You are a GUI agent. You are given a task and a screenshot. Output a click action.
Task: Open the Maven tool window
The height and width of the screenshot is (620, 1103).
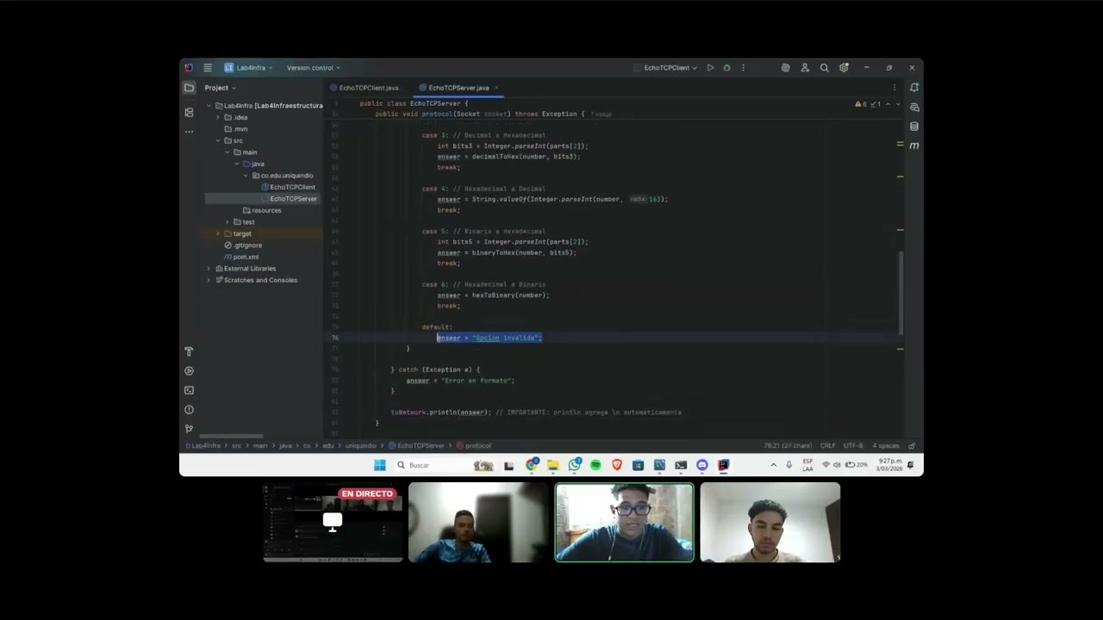click(914, 146)
